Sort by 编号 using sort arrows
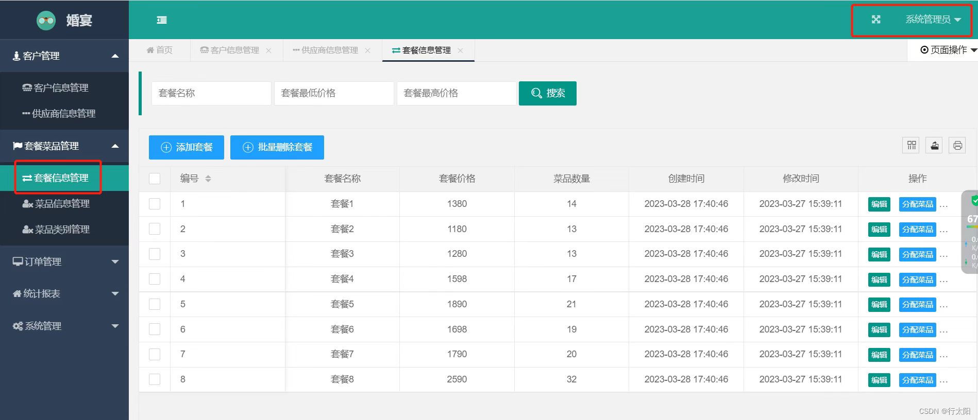The width and height of the screenshot is (978, 420). 208,179
